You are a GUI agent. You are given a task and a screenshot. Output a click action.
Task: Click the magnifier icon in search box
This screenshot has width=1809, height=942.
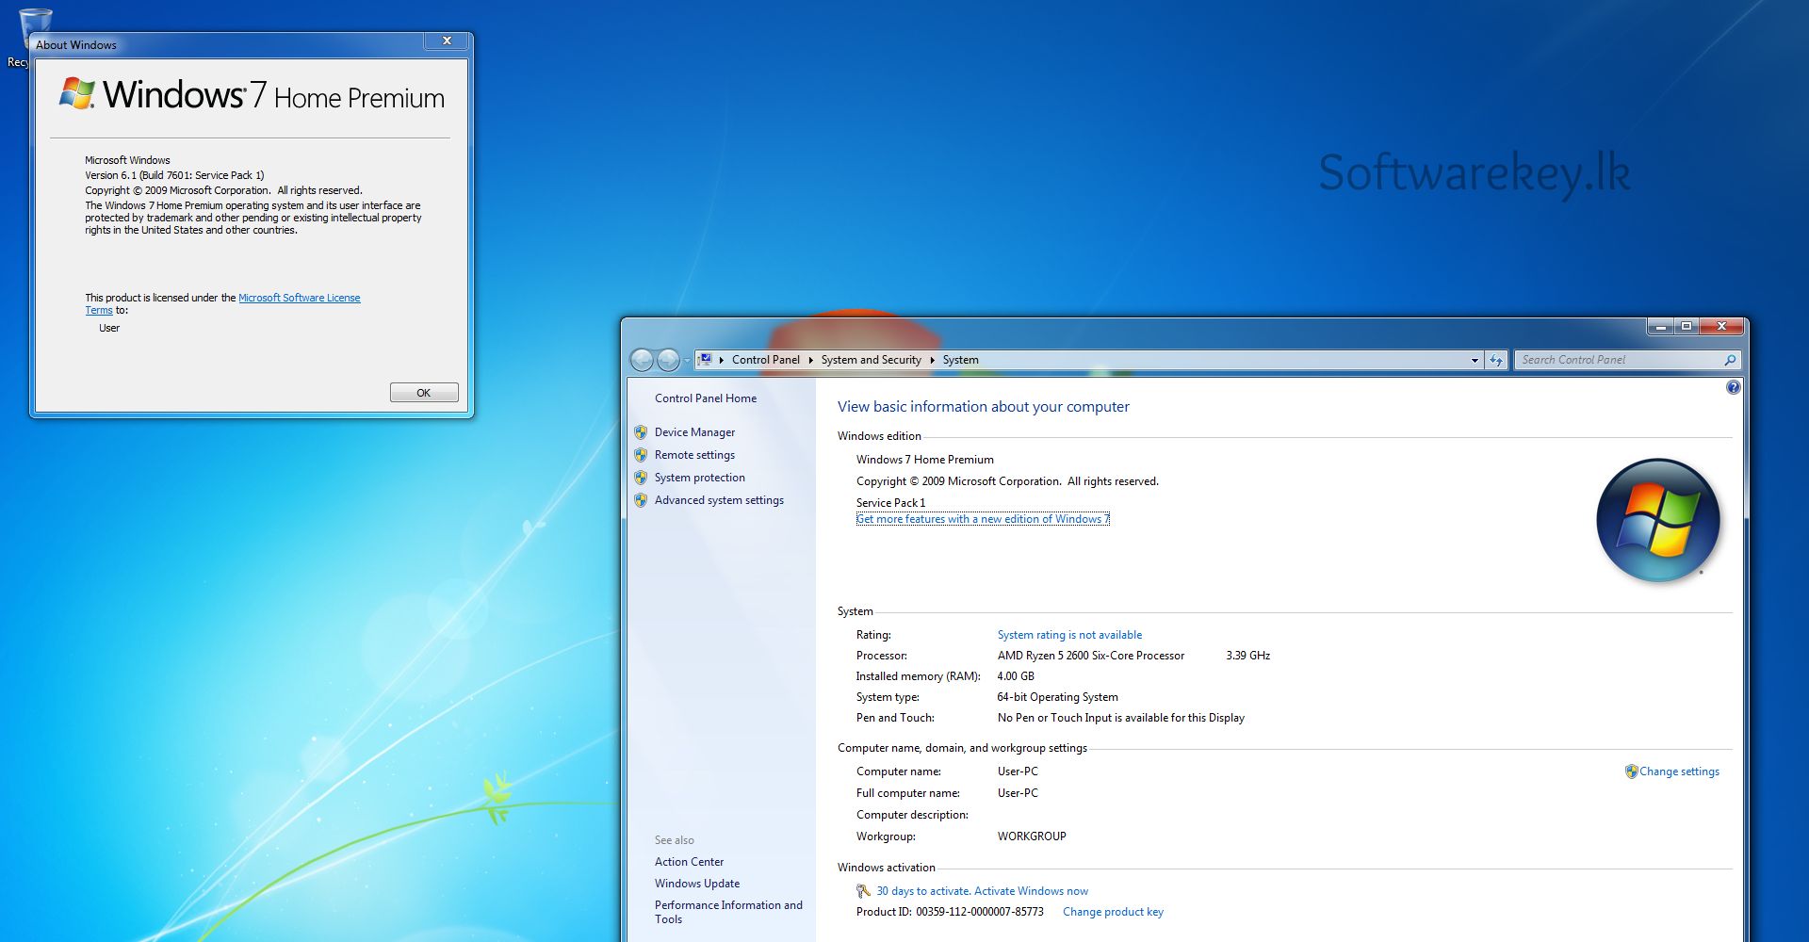[1730, 360]
